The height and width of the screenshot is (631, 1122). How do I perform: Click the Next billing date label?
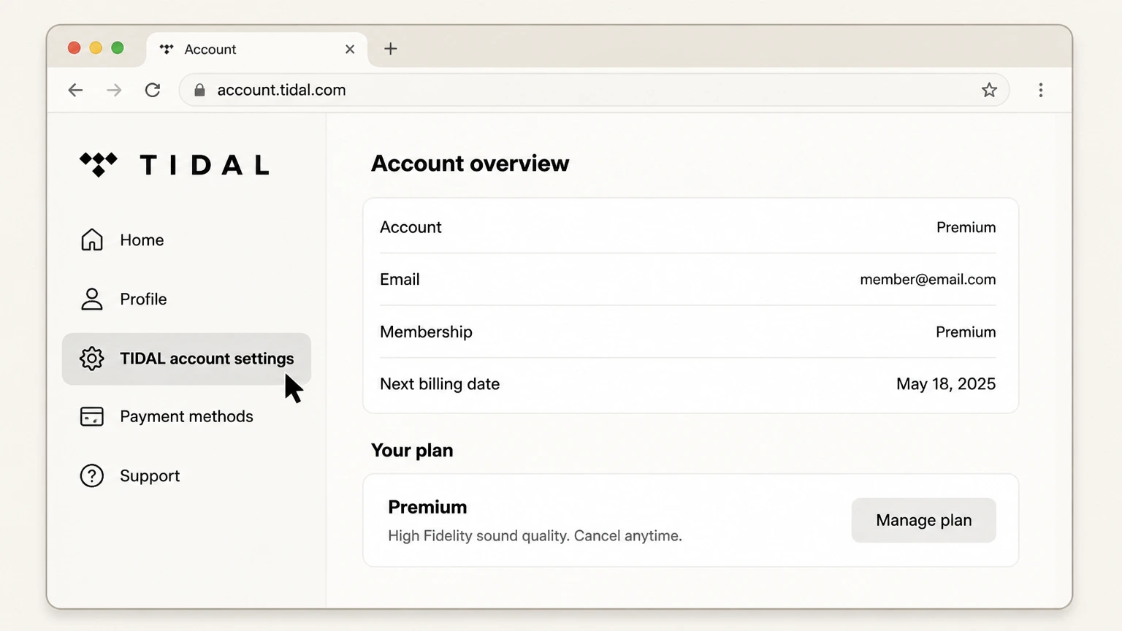(x=440, y=383)
